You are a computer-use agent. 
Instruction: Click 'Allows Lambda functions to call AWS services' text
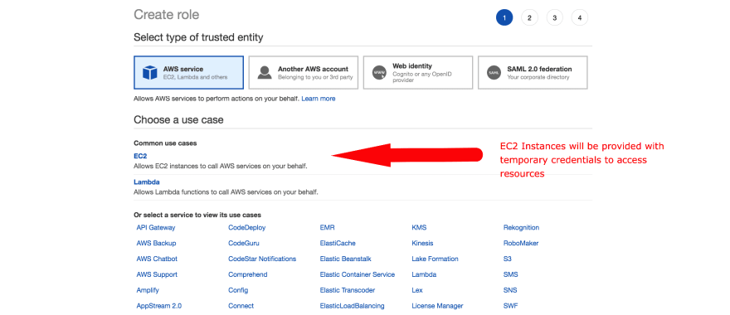point(226,191)
